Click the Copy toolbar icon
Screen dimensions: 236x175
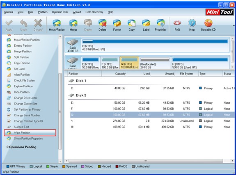coord(132,25)
